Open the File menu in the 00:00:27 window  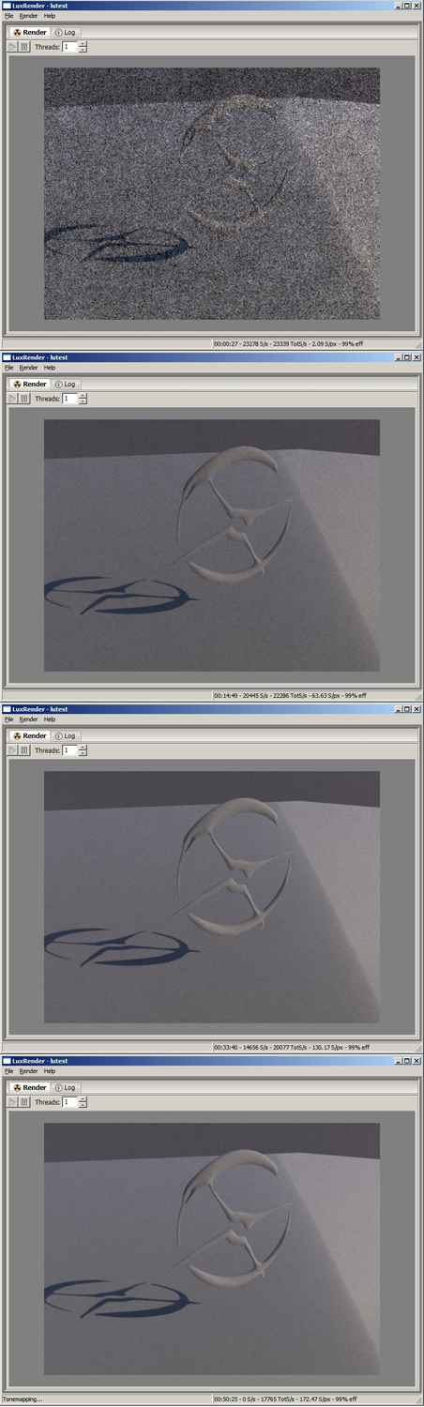9,16
